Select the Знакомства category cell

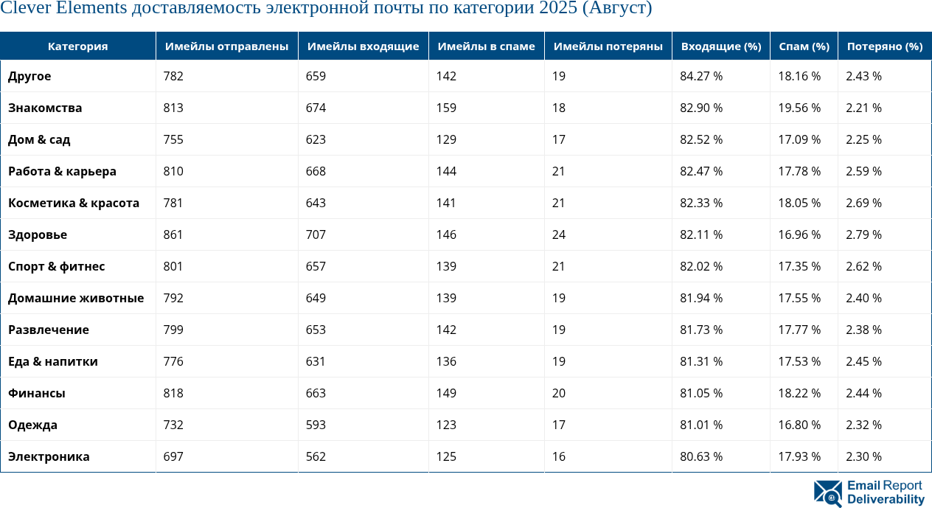(45, 108)
